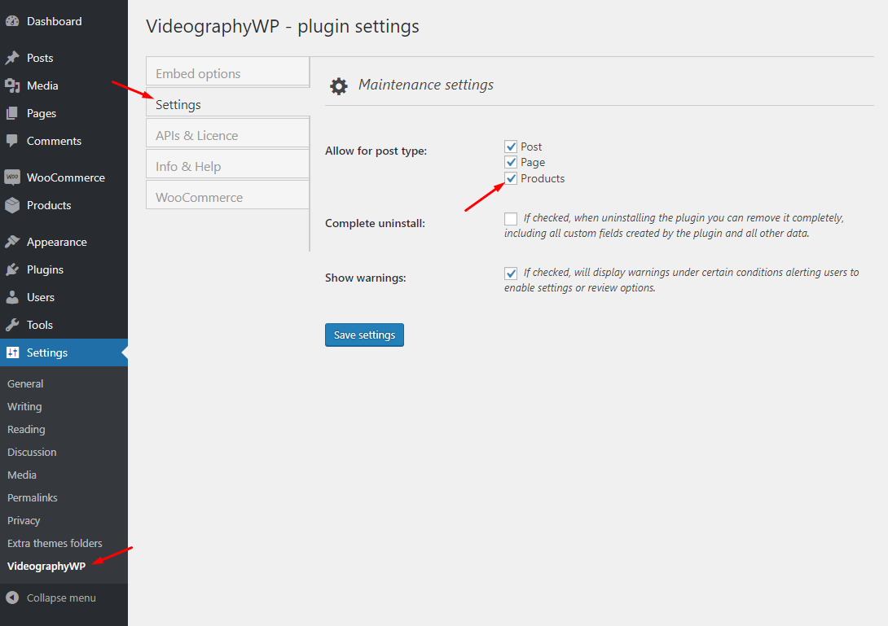This screenshot has width=888, height=626.
Task: Open Plugins menu item
Action: [x=45, y=269]
